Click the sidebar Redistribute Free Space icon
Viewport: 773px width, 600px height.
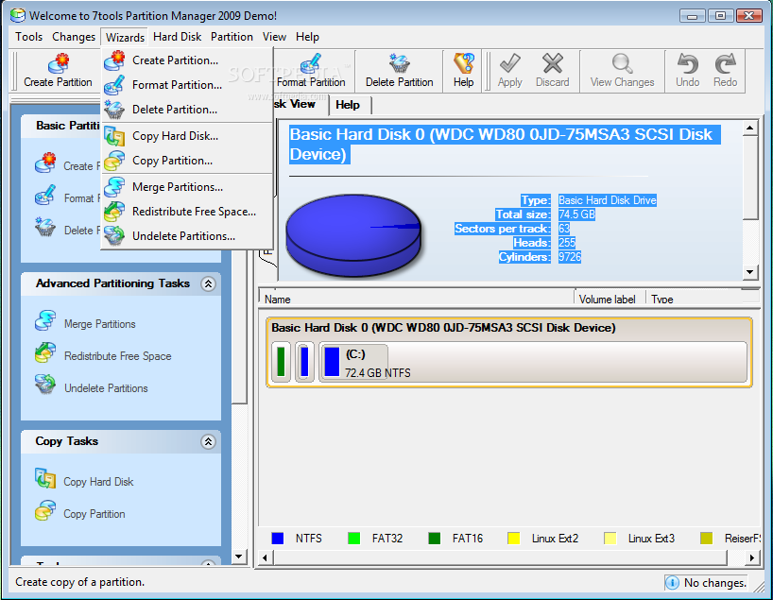point(45,353)
